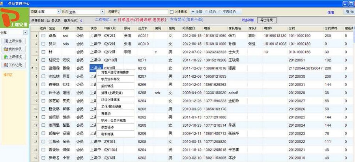Sort by the 家长姓名 column header
This screenshot has height=162, width=355.
[237, 28]
